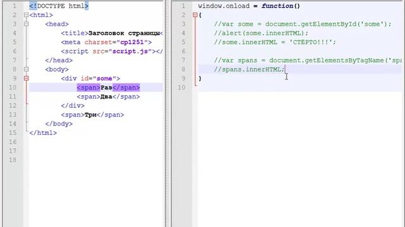This screenshot has height=227, width=405.
Task: Click "window.onload" in the script pane
Action: point(223,6)
